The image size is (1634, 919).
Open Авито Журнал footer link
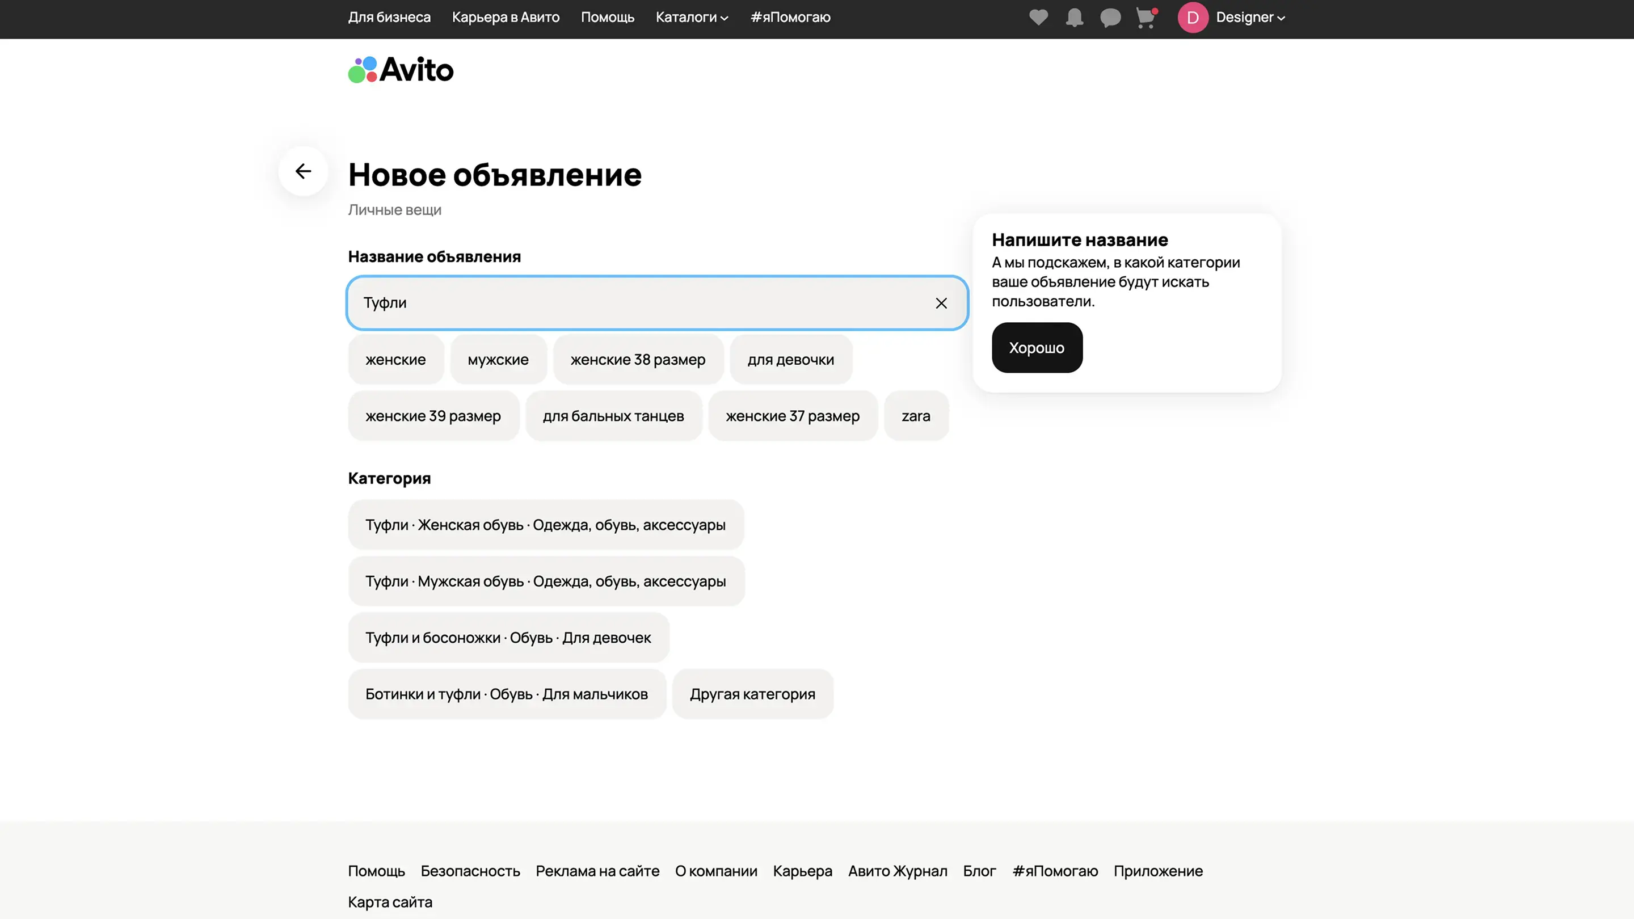click(897, 871)
